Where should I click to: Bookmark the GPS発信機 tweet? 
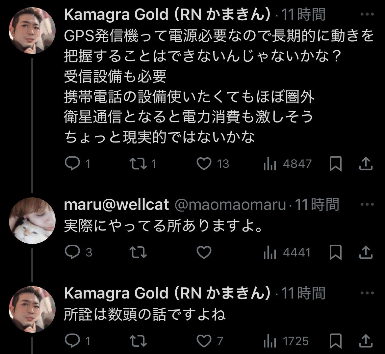tap(336, 164)
